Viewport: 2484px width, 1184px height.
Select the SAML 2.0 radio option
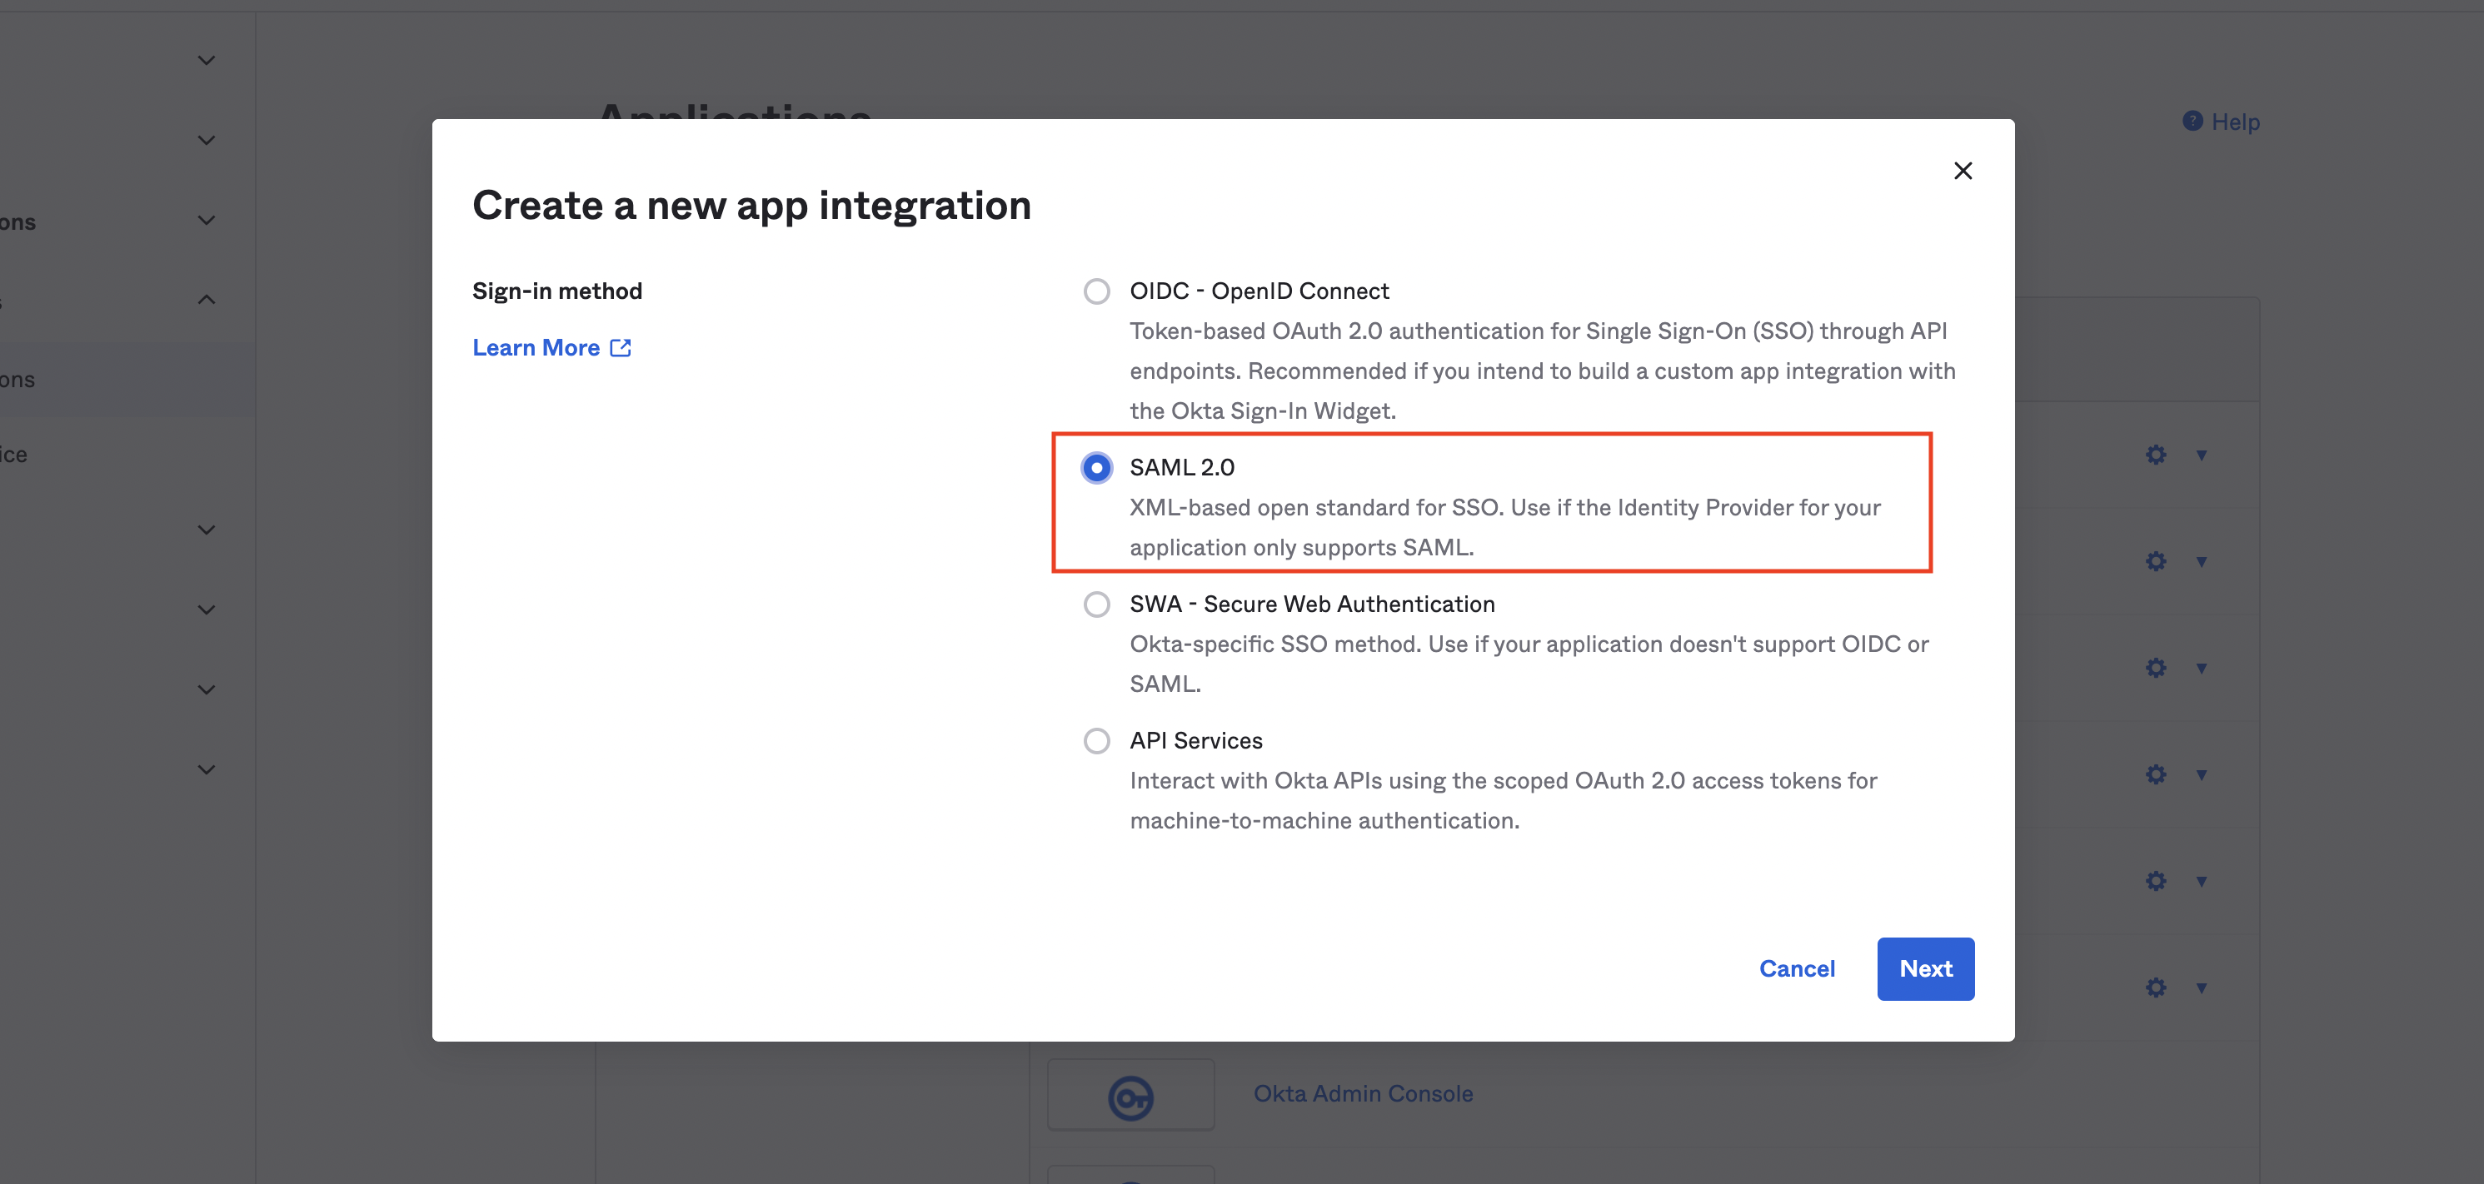(x=1096, y=468)
